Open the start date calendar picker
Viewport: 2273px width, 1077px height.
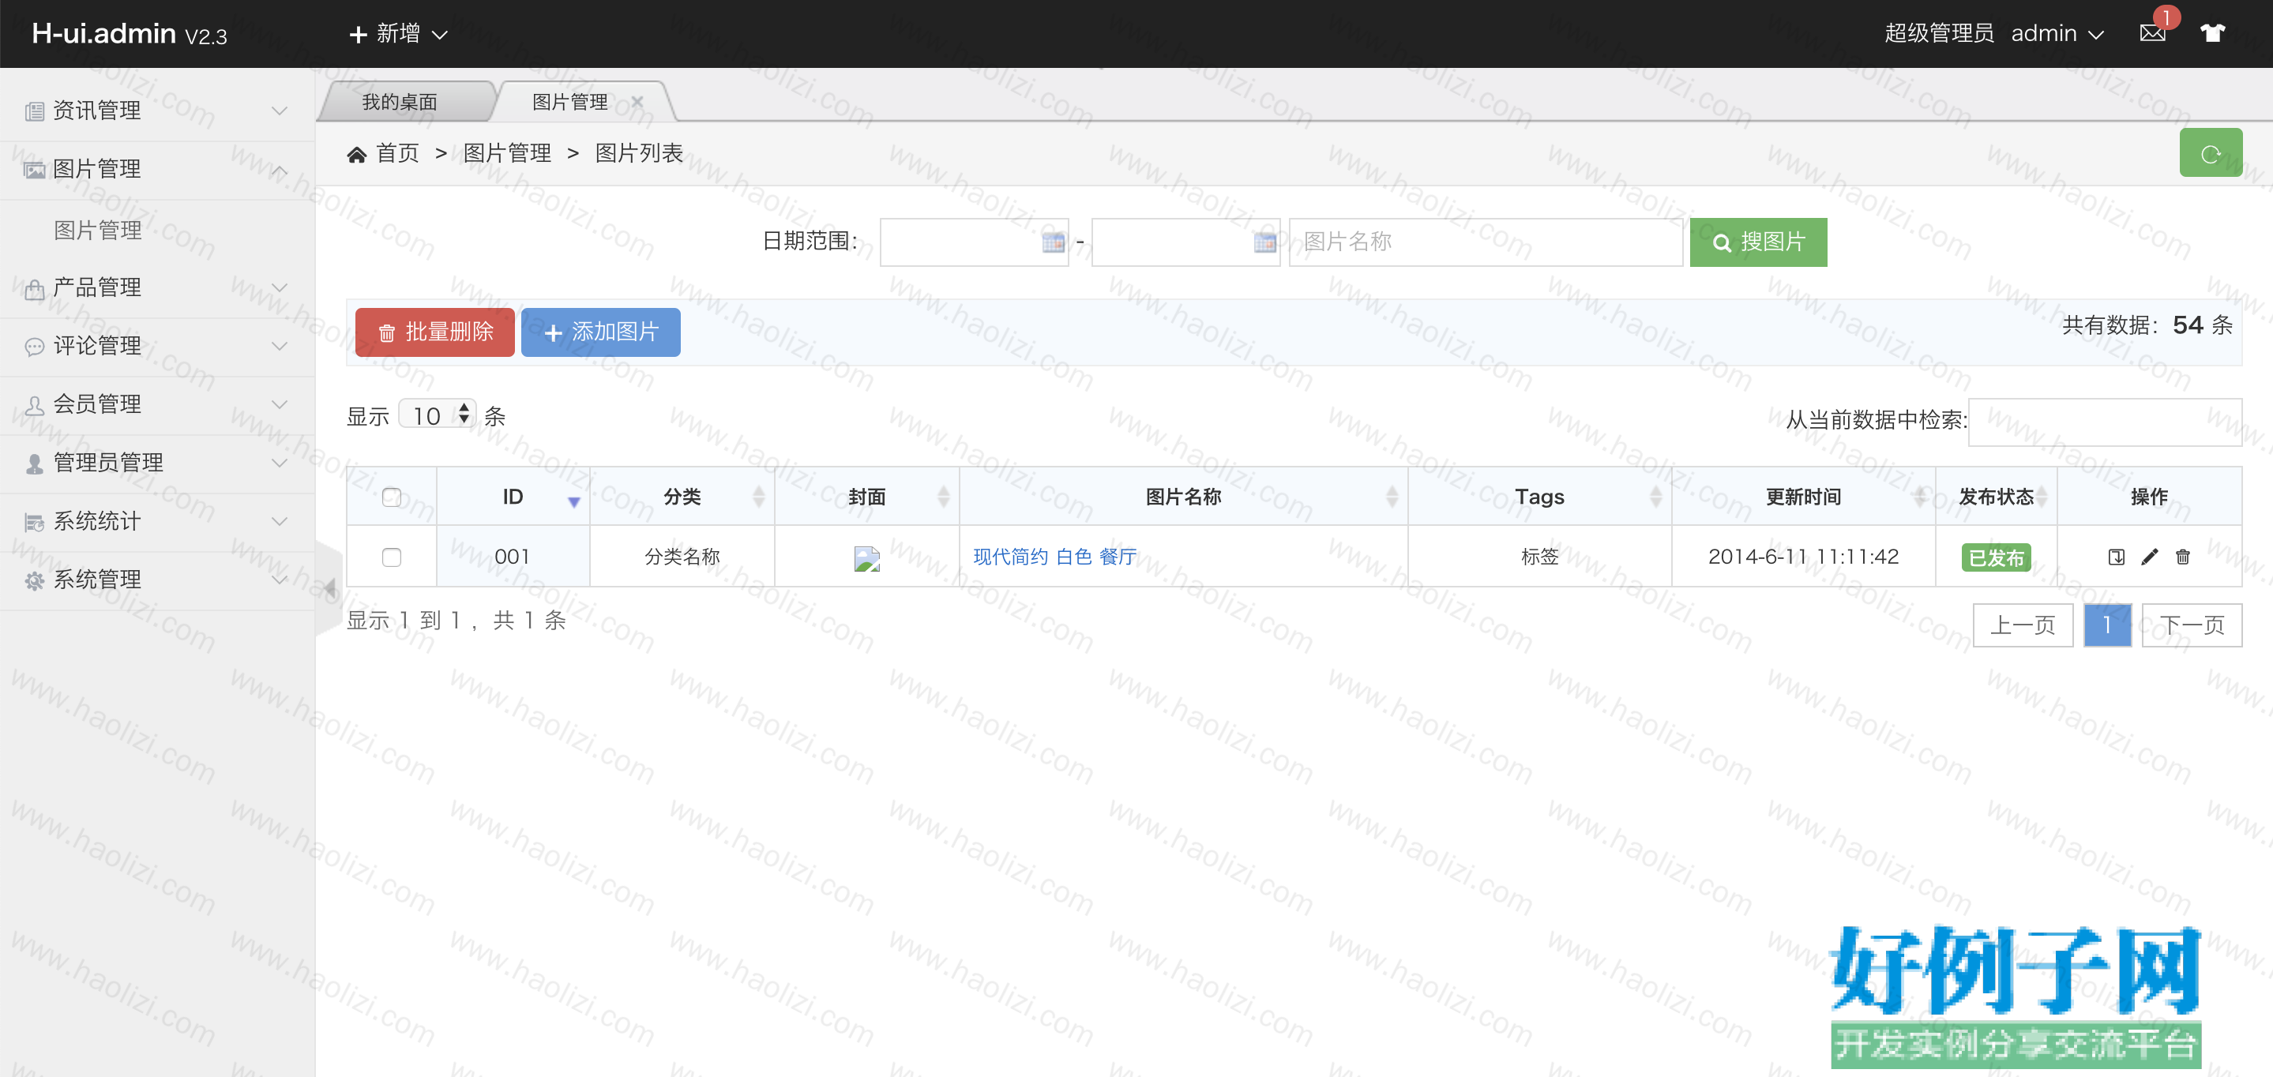pyautogui.click(x=1053, y=242)
